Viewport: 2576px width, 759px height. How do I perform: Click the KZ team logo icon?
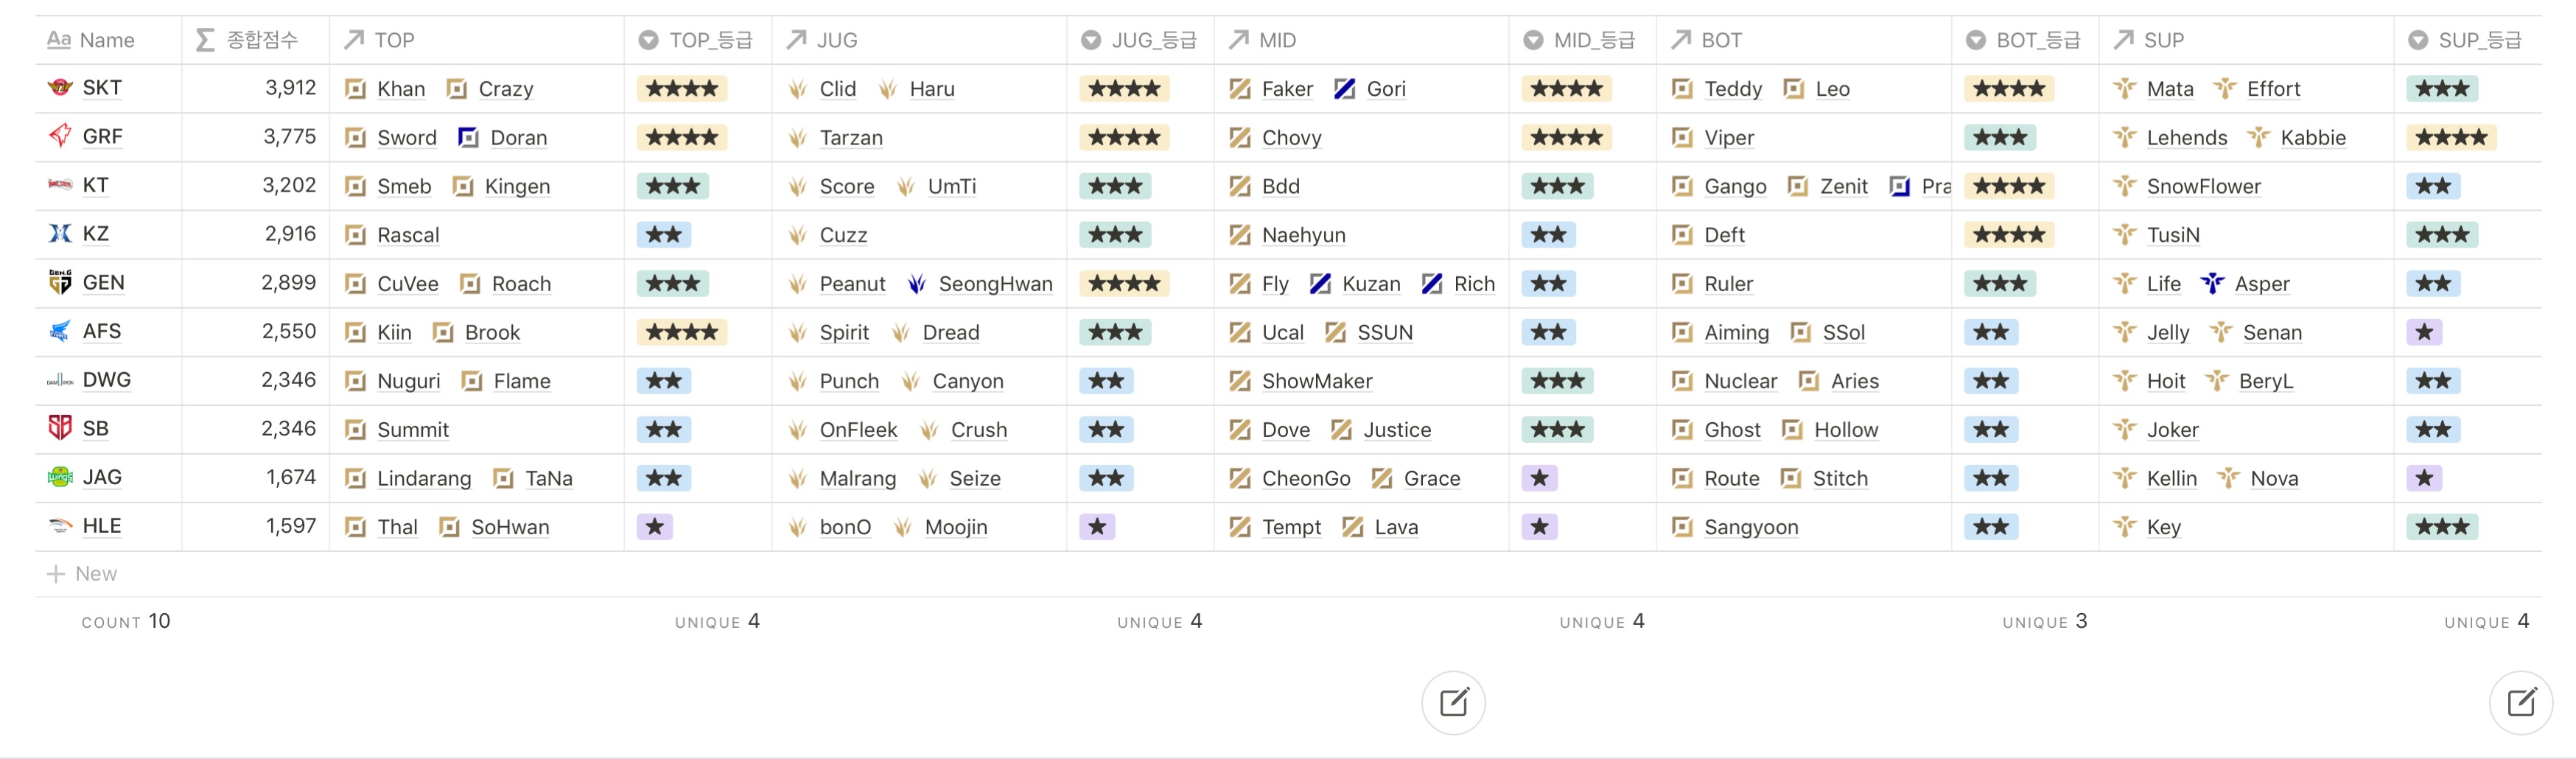(60, 234)
